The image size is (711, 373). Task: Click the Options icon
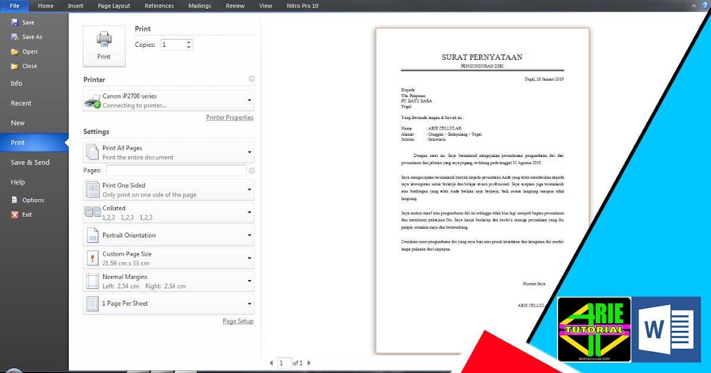[x=15, y=200]
